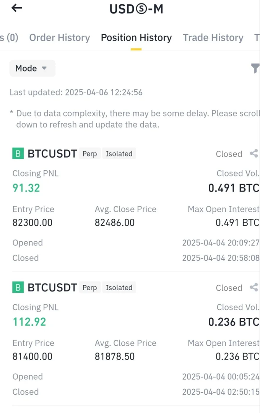
Task: Share the first BTCUSDT closed position
Action: coord(253,154)
